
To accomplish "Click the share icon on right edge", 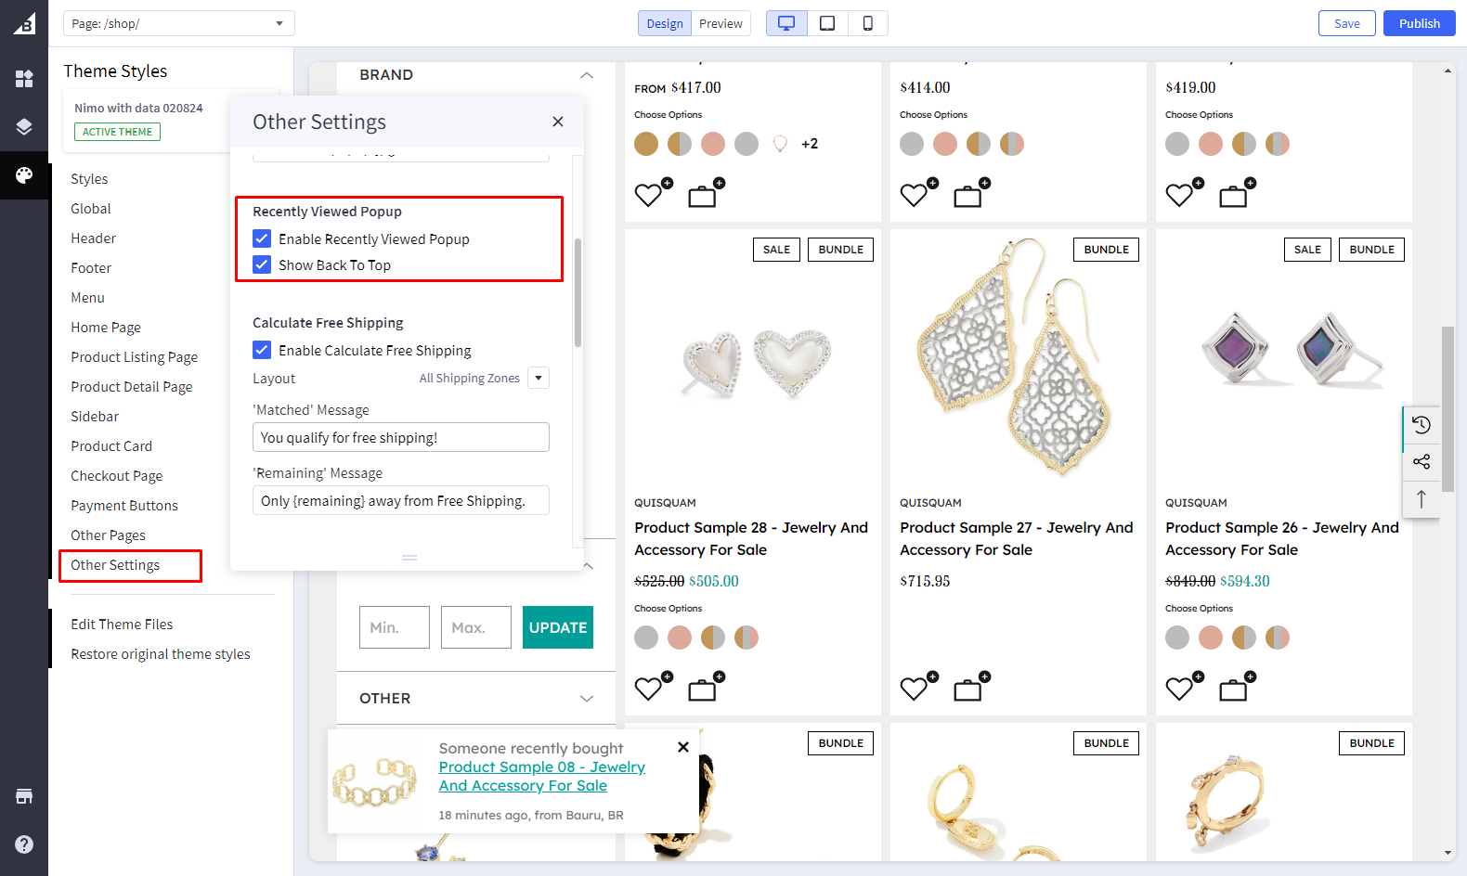I will click(x=1421, y=461).
